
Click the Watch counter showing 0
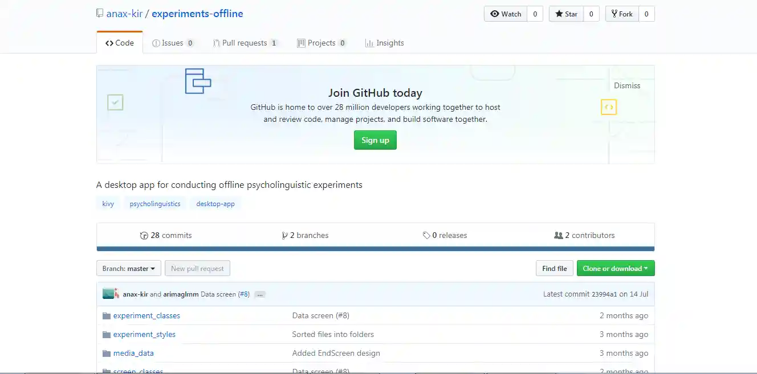[x=534, y=14]
